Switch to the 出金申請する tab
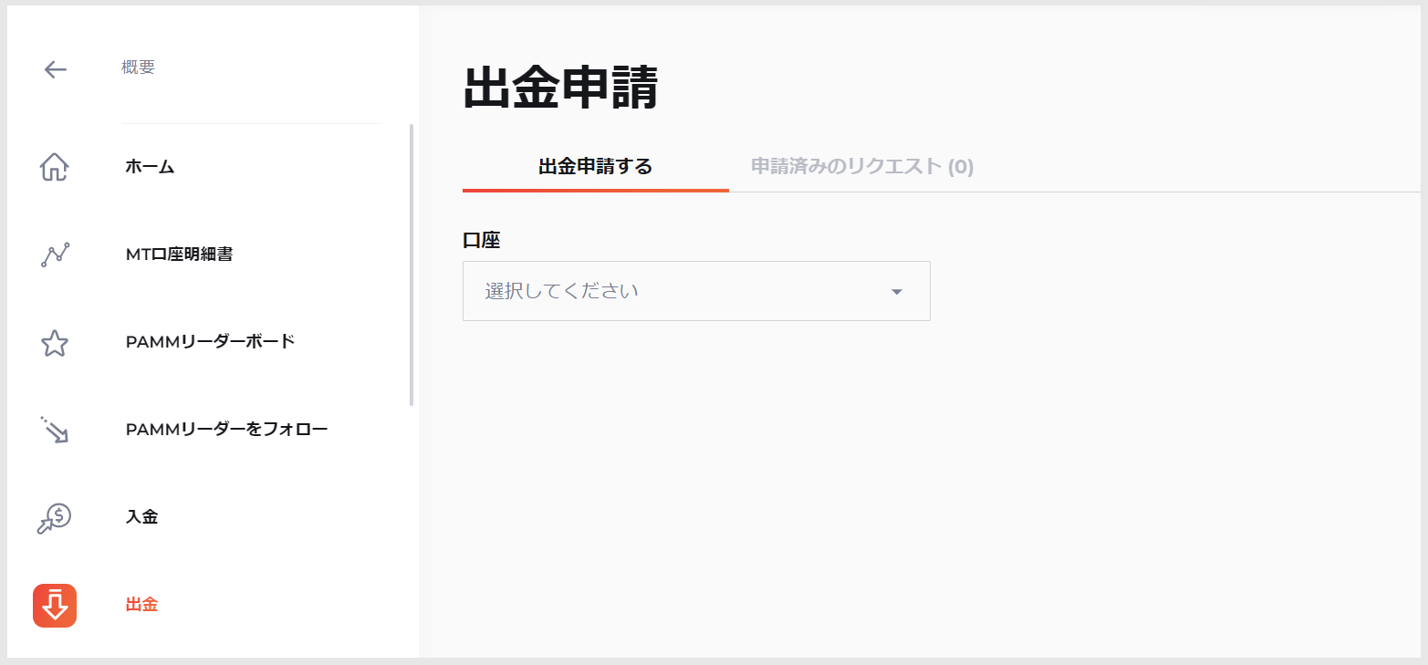This screenshot has width=1428, height=665. point(595,167)
